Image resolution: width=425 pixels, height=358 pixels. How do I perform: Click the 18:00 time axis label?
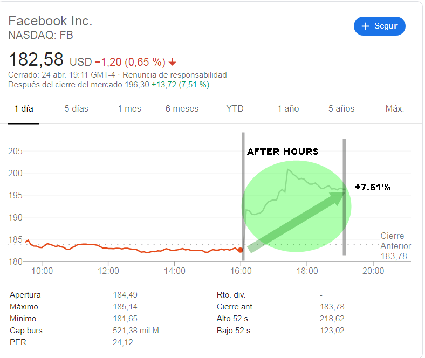pyautogui.click(x=307, y=271)
